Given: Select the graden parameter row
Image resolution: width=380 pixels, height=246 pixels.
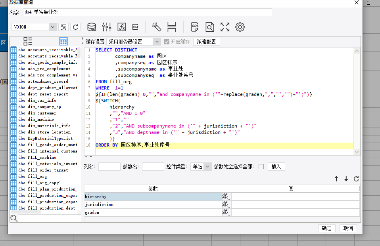Looking at the screenshot, I should (153, 212).
